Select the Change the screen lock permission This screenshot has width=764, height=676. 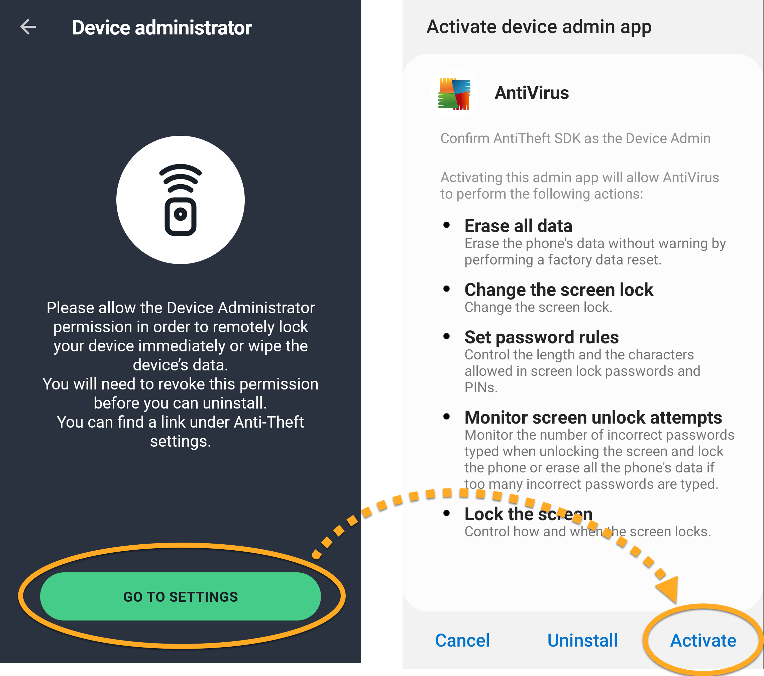coord(559,298)
